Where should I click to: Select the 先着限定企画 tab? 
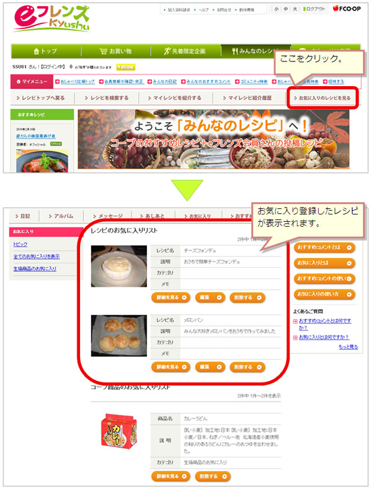point(185,51)
